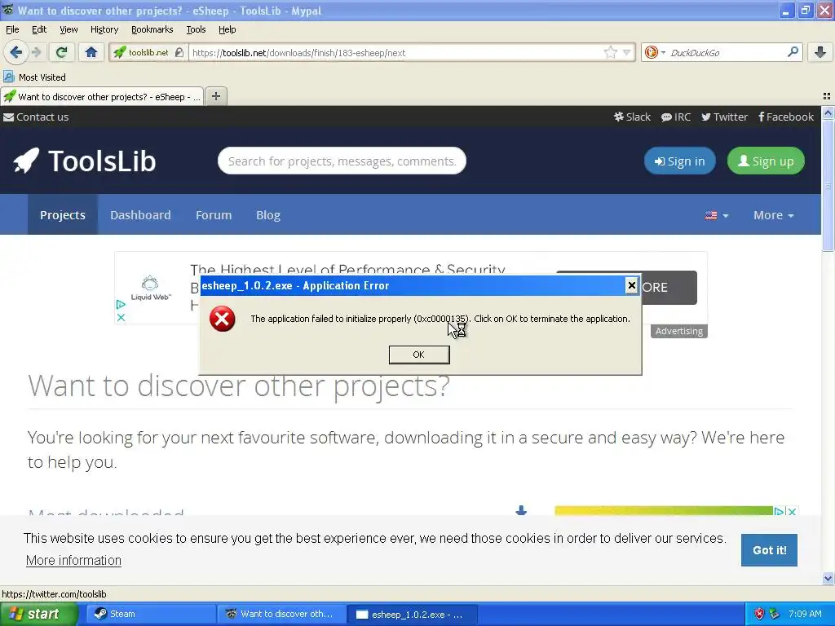Click the green Sign up button
Viewport: 835px width, 626px height.
766,161
